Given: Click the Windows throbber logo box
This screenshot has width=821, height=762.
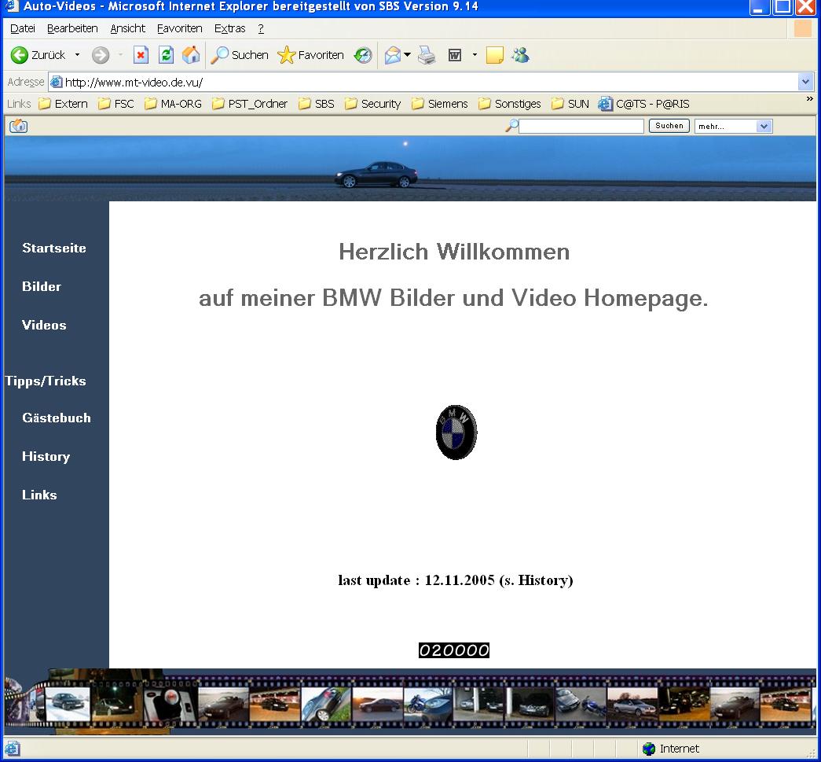Looking at the screenshot, I should tap(803, 28).
